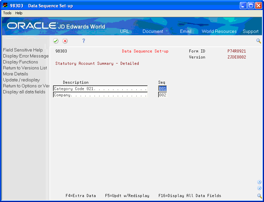Select Display all data fields
Image resolution: width=264 pixels, height=202 pixels.
point(24,92)
